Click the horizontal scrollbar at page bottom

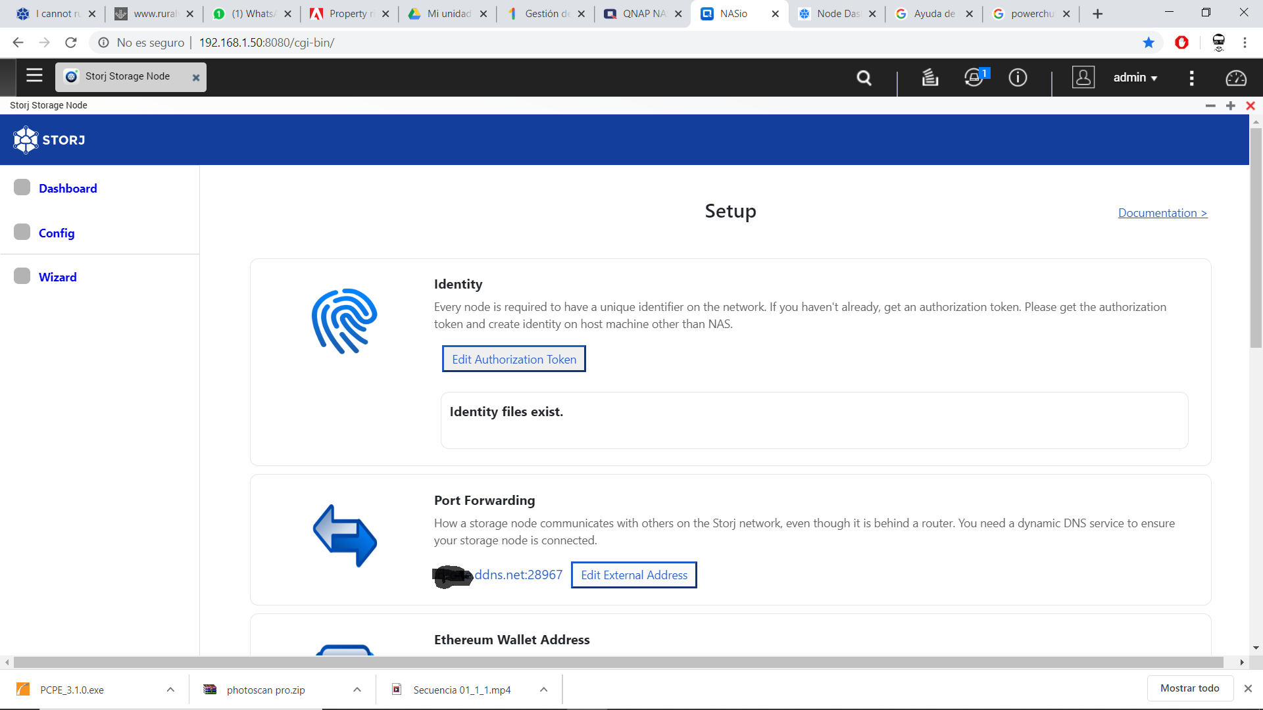(618, 662)
